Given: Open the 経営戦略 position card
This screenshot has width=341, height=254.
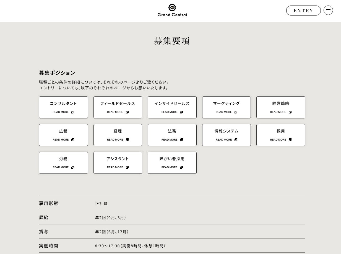Looking at the screenshot, I should coord(281,107).
